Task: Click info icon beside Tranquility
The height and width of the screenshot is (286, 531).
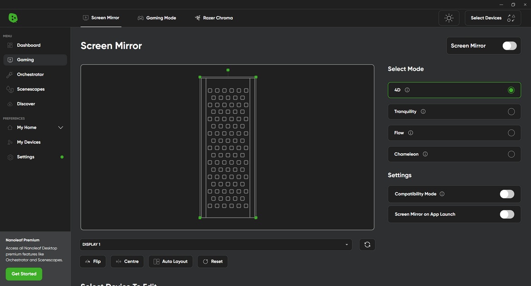Action: pos(423,111)
